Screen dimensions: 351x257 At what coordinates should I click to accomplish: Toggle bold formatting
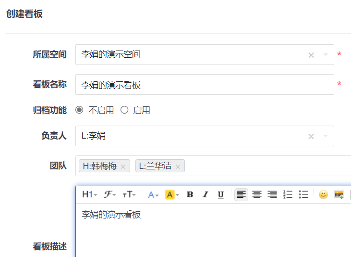click(190, 194)
